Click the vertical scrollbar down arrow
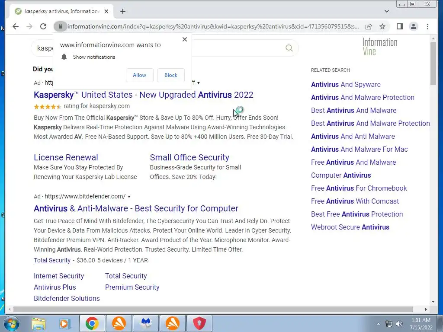 coord(433,302)
